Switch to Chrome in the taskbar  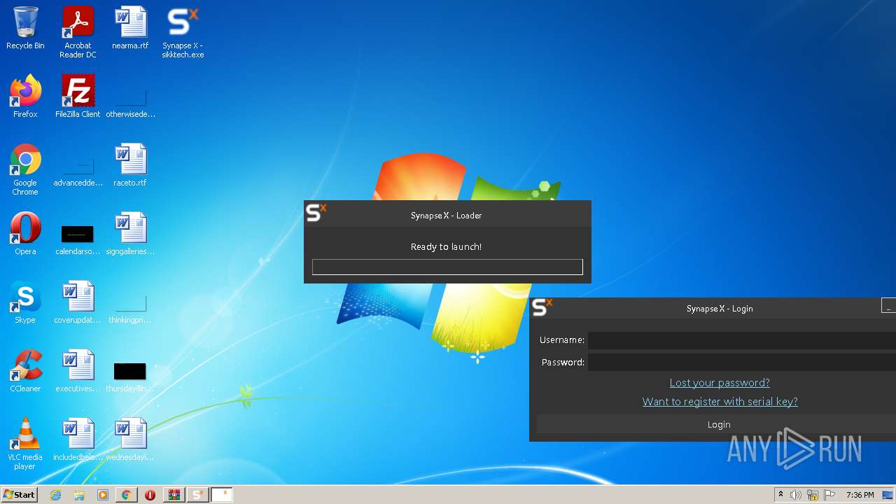pyautogui.click(x=127, y=495)
